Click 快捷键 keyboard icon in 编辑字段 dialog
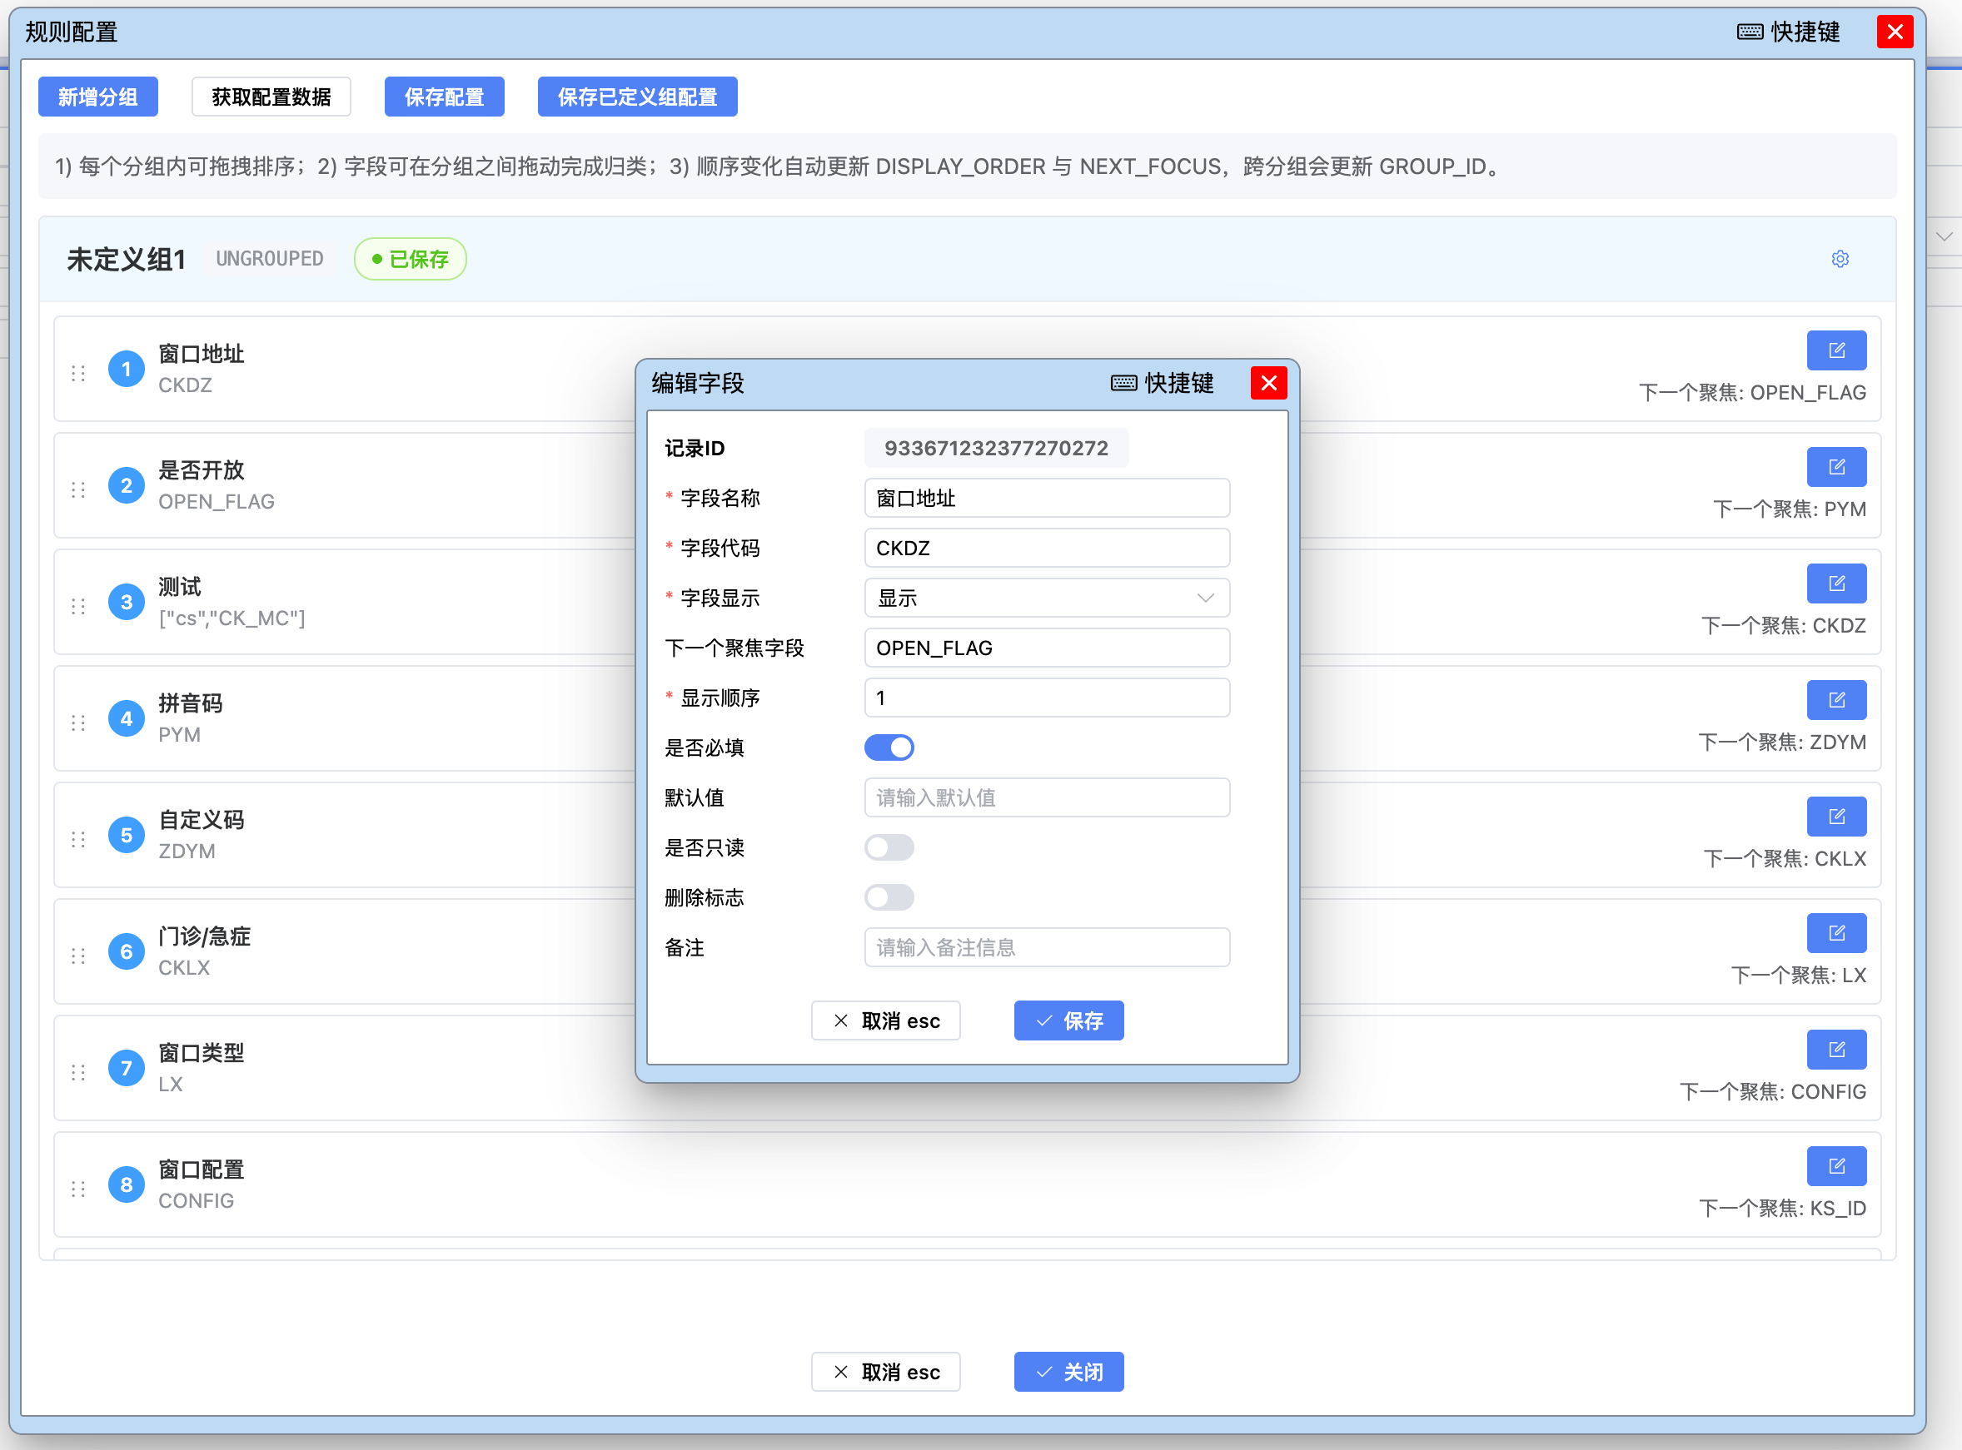The height and width of the screenshot is (1450, 1962). click(x=1123, y=384)
